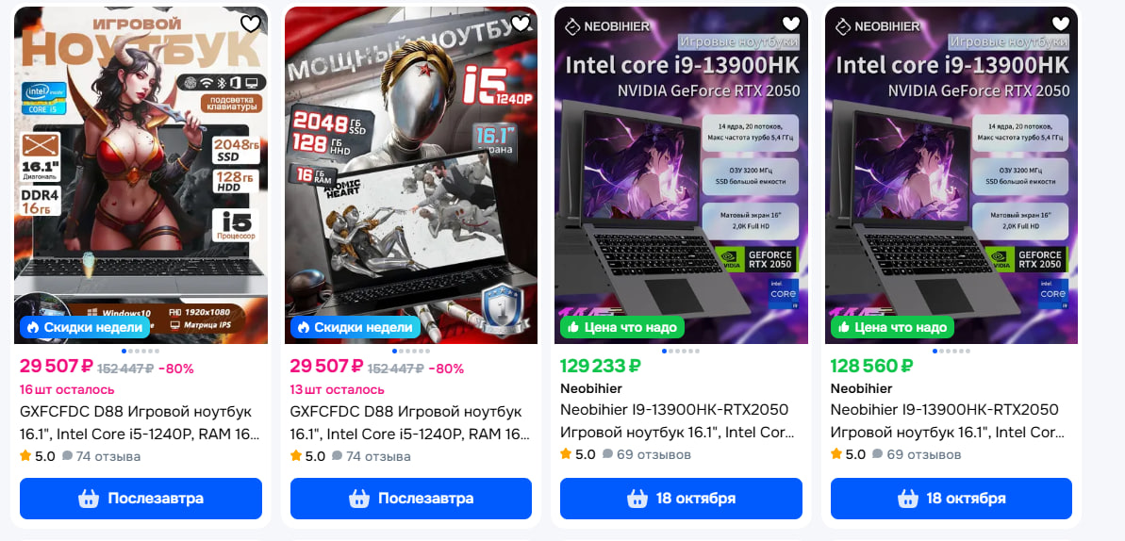Add first GXFCFDC laptop to favorites heart
1125x541 pixels.
coord(251,24)
